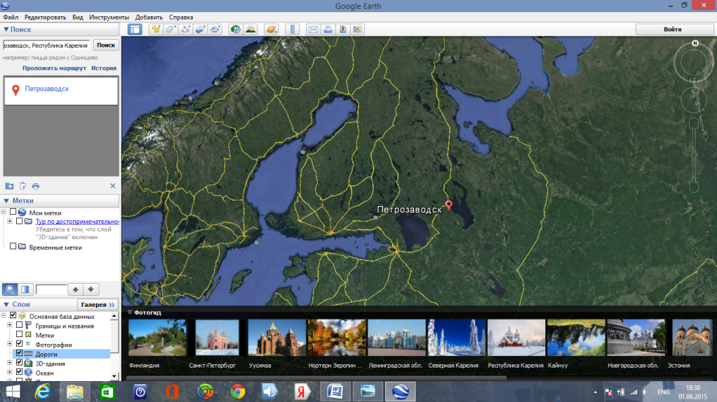This screenshot has width=717, height=402.
Task: Toggle the sidebar panel toolbar icon
Action: pyautogui.click(x=135, y=29)
